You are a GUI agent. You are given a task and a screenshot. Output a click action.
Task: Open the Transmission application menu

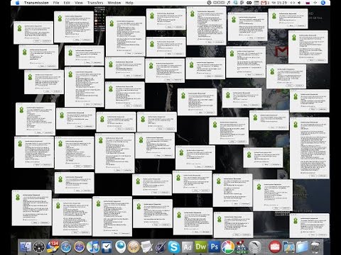pos(36,3)
